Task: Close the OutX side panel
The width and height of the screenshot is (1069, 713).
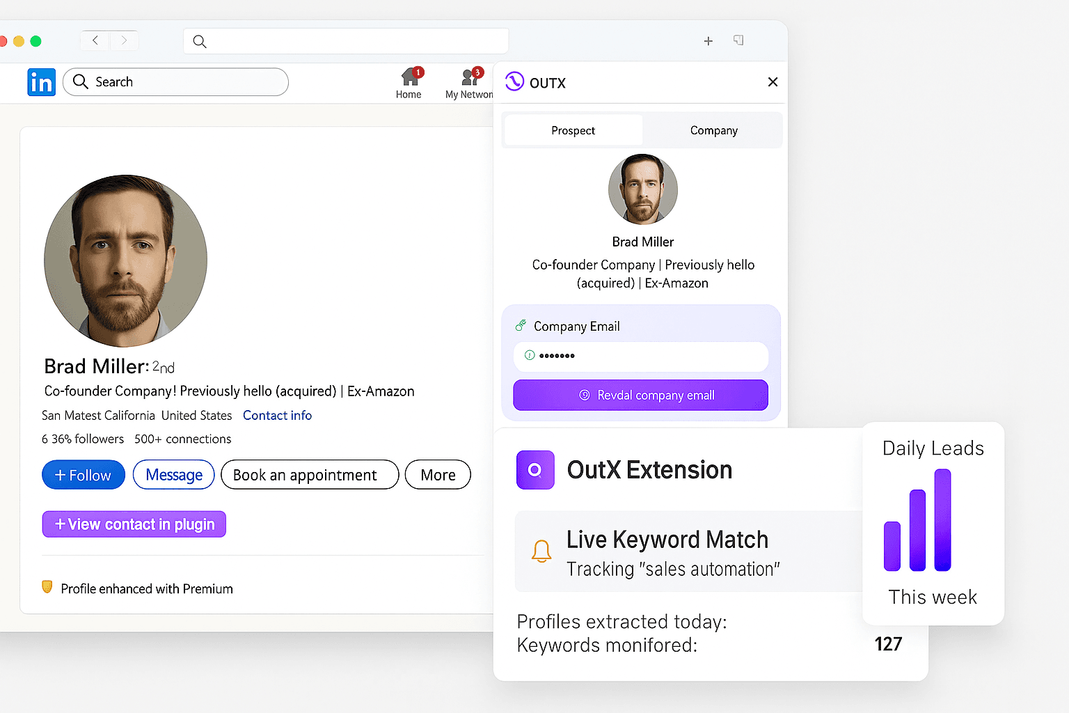Action: 773,82
